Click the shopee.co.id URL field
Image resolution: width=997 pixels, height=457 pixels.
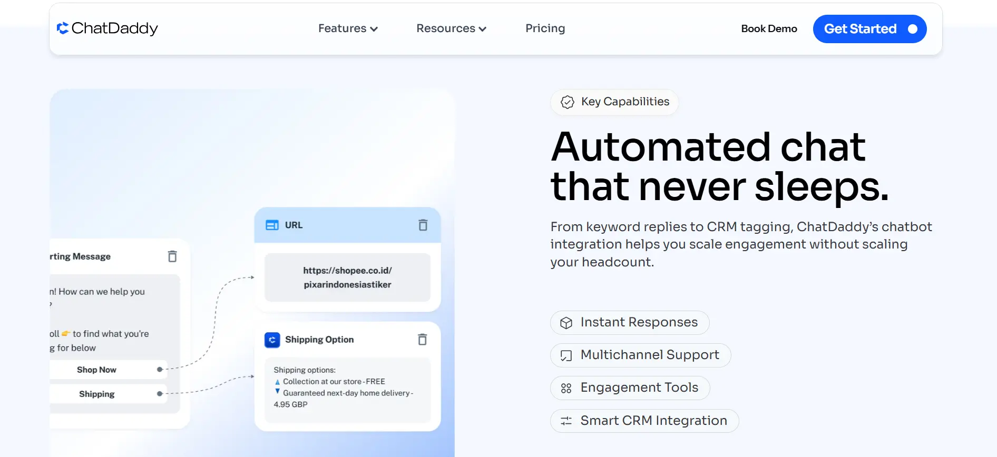[x=347, y=277]
